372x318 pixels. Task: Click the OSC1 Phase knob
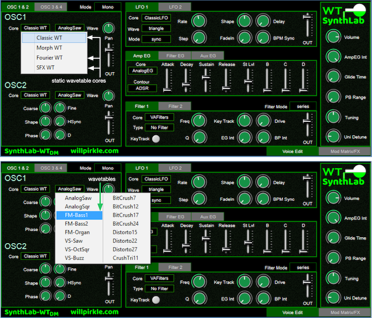coord(45,229)
